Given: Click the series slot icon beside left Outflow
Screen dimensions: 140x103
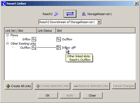Looking at the screenshot, I should [34, 48].
